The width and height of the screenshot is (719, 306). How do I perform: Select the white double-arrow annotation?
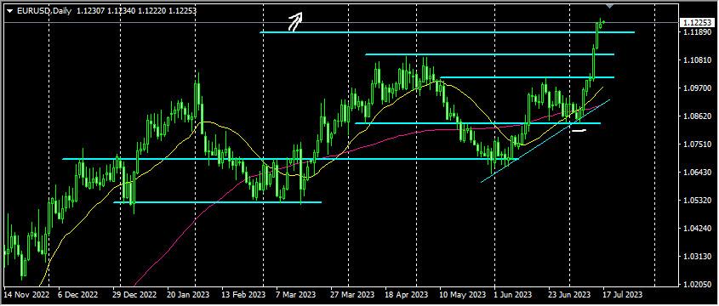point(296,21)
